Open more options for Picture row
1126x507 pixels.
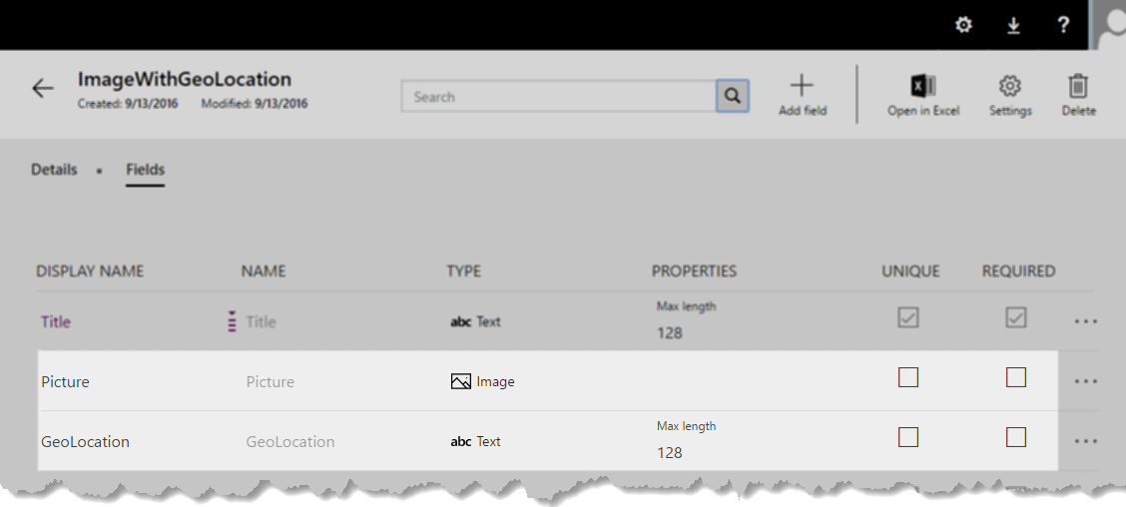[x=1085, y=381]
